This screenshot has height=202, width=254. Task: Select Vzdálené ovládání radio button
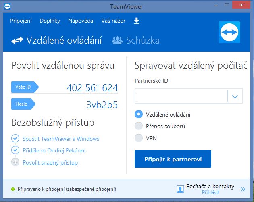(x=139, y=114)
